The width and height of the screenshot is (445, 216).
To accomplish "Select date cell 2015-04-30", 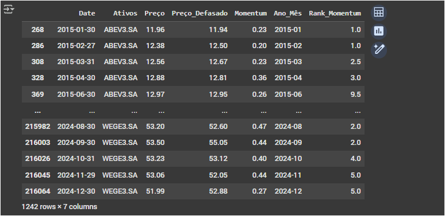I will tap(76, 78).
